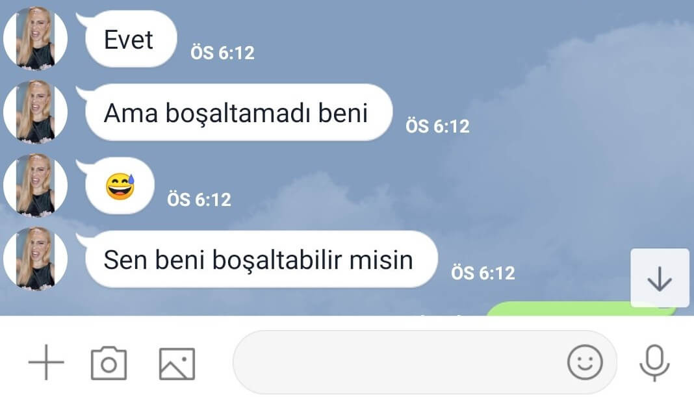Tap avatar beside the sweat-smile emoji message
Screen dimensions: 694x397
point(35,186)
